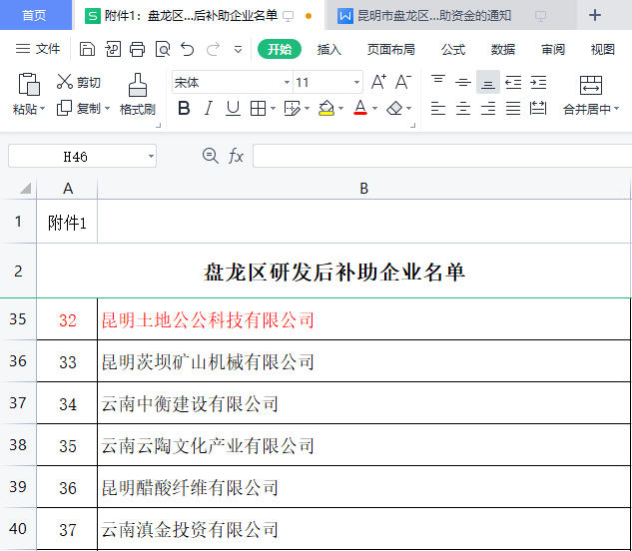Open the Copy options dropdown arrow
This screenshot has height=551, width=632.
[x=107, y=109]
